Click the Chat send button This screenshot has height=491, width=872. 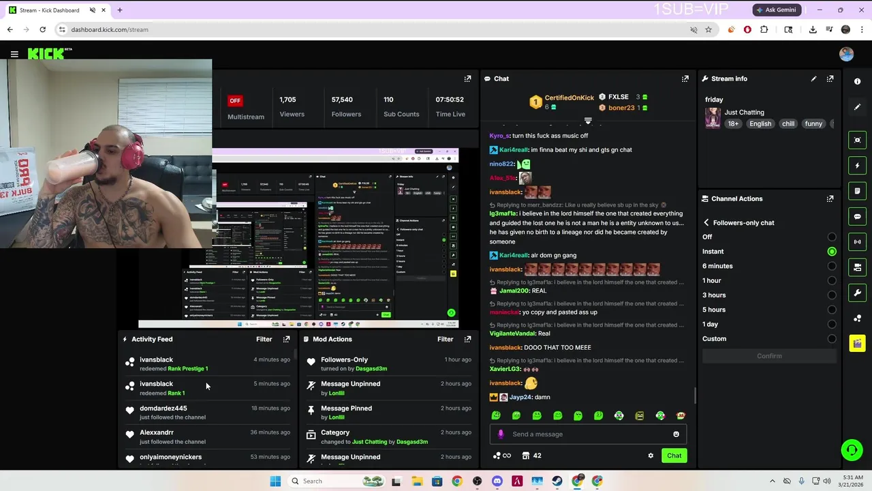[674, 456]
